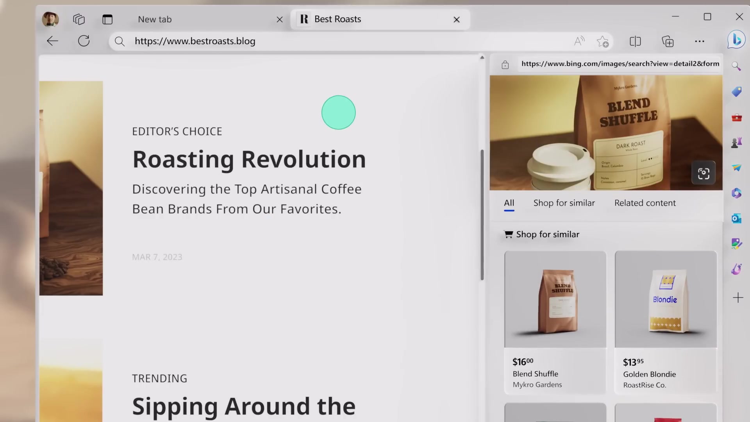
Task: Switch to the New tab browser tab
Action: (155, 20)
